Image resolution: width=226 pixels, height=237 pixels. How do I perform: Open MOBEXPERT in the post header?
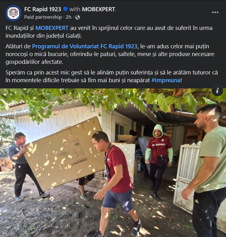[x=99, y=9]
